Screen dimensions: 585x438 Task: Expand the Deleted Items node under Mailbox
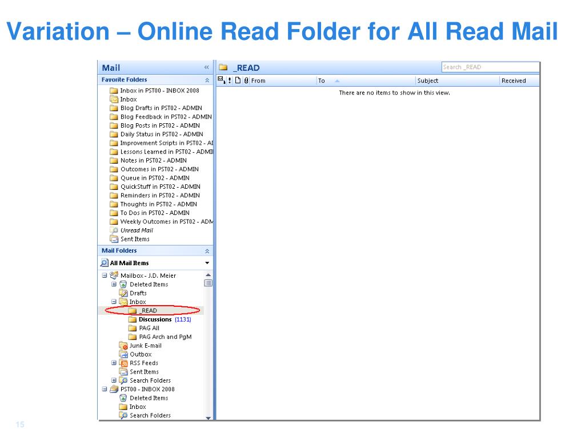pyautogui.click(x=114, y=284)
